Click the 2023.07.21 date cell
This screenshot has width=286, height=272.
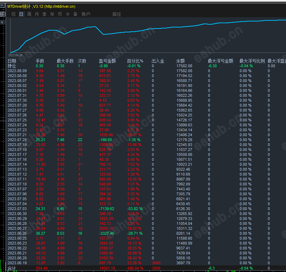tap(17, 135)
